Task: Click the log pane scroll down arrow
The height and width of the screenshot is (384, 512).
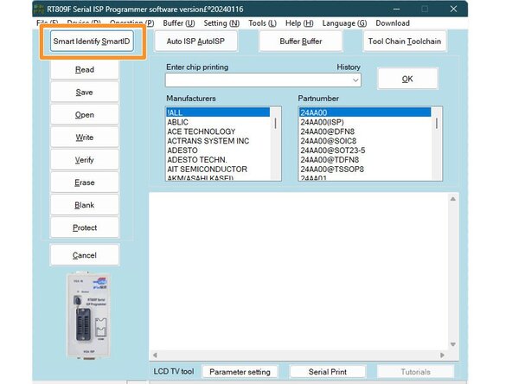Action: [453, 344]
